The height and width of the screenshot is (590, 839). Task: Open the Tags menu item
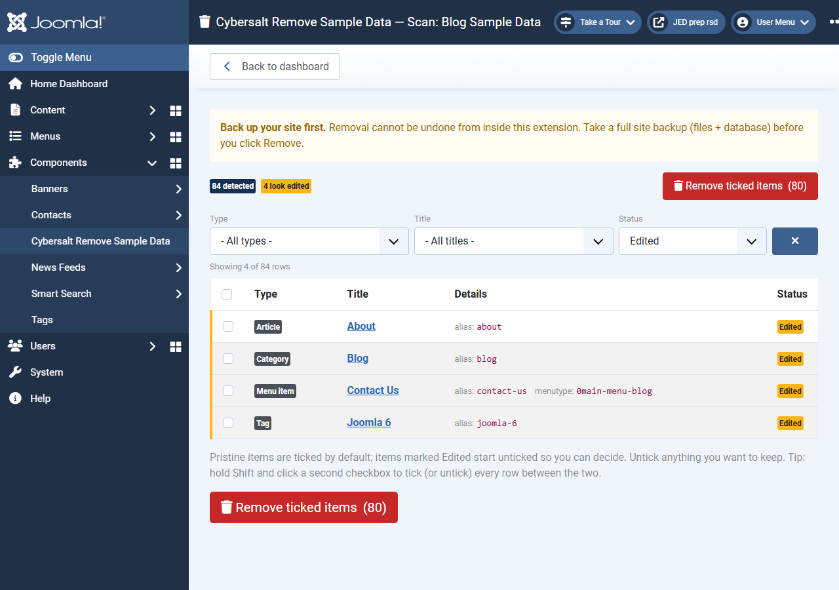(94, 320)
